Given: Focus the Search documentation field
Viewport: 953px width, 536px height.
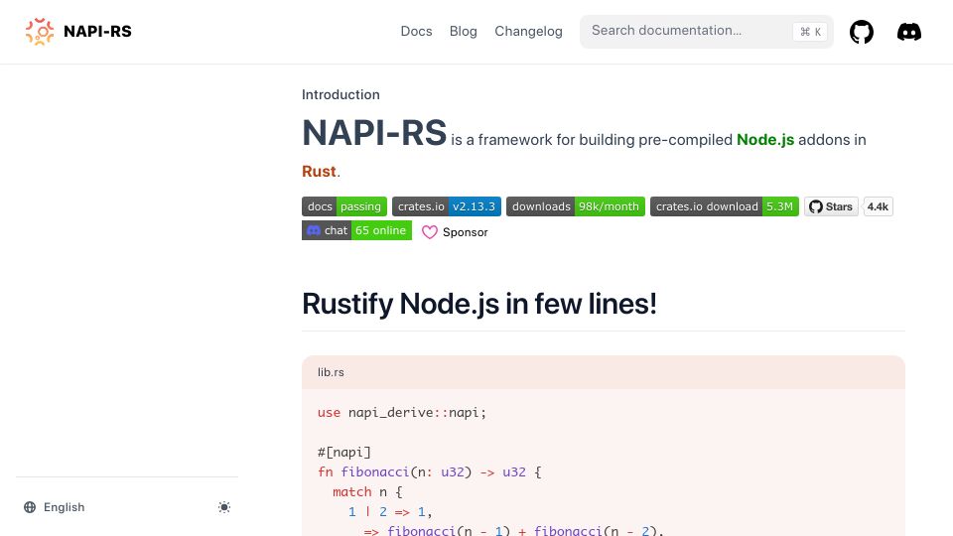Looking at the screenshot, I should (x=706, y=32).
